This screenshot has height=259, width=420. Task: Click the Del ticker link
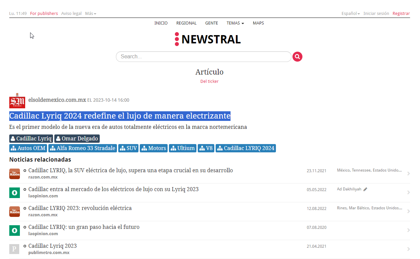(x=209, y=81)
